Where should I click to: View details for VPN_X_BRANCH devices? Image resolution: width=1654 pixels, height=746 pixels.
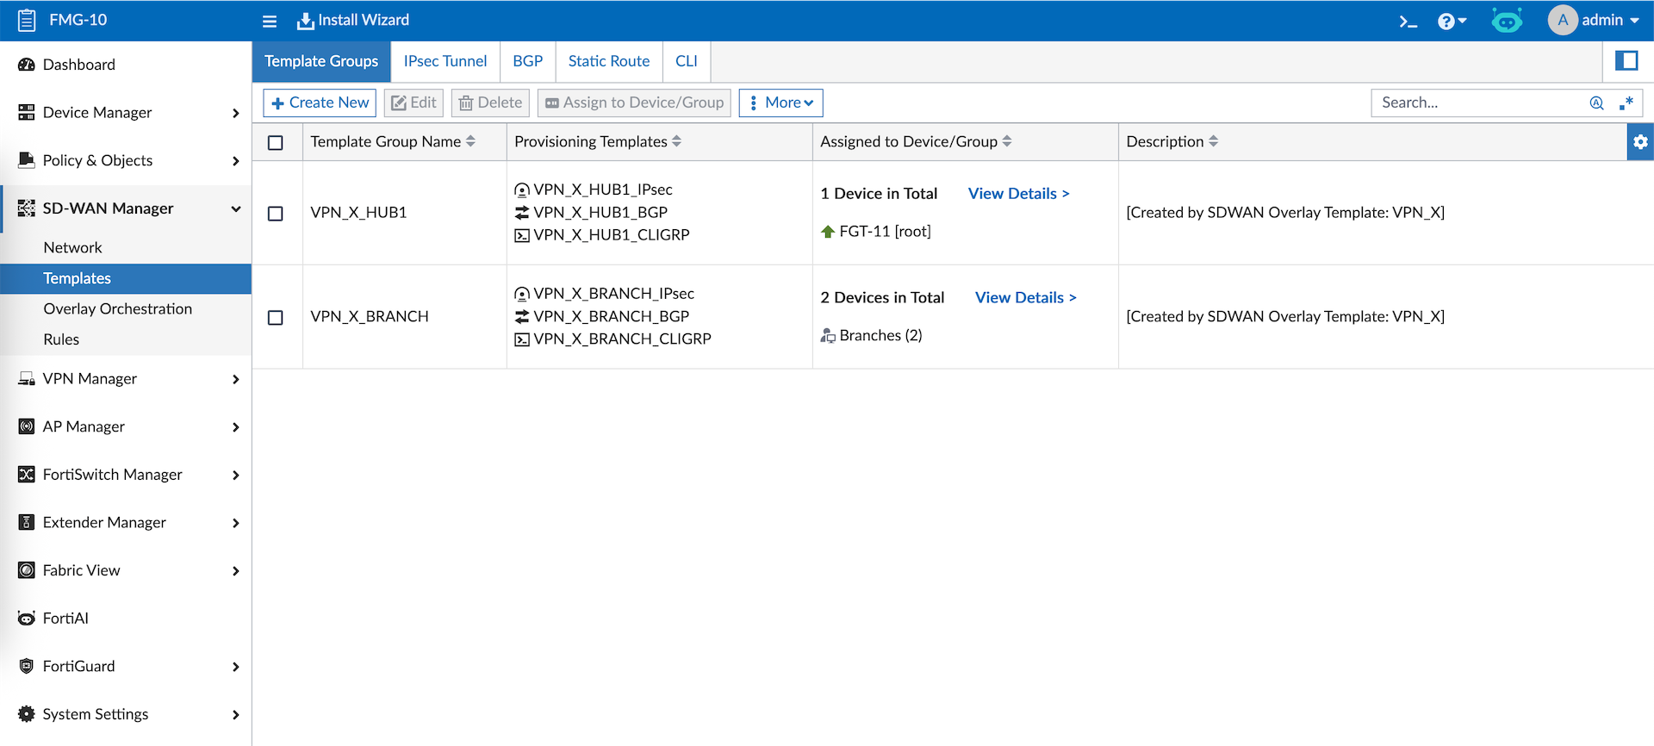pos(1025,298)
